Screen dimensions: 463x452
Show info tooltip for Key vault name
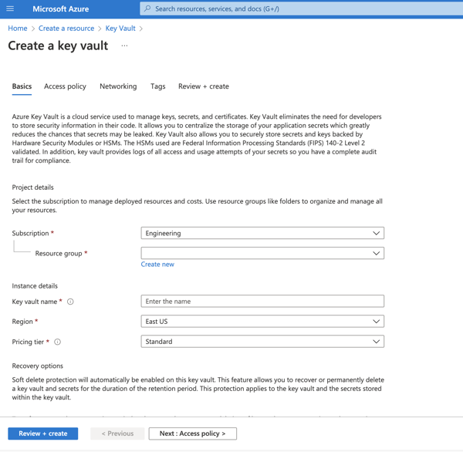click(70, 302)
